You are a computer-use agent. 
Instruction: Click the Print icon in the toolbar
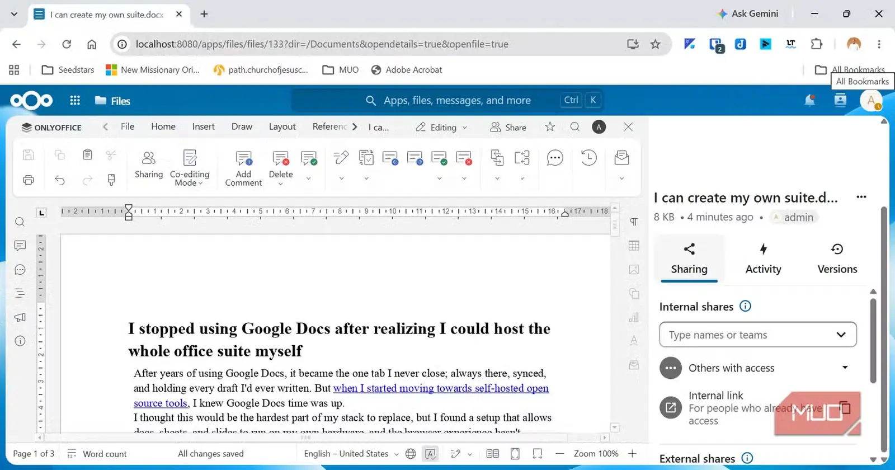pos(29,180)
